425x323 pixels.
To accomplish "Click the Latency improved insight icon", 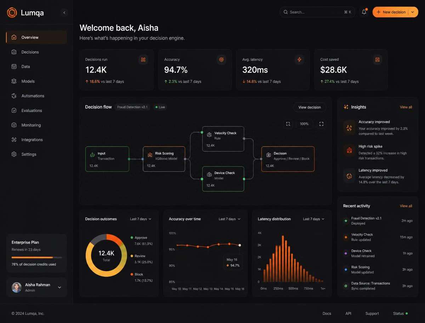I will (x=349, y=176).
